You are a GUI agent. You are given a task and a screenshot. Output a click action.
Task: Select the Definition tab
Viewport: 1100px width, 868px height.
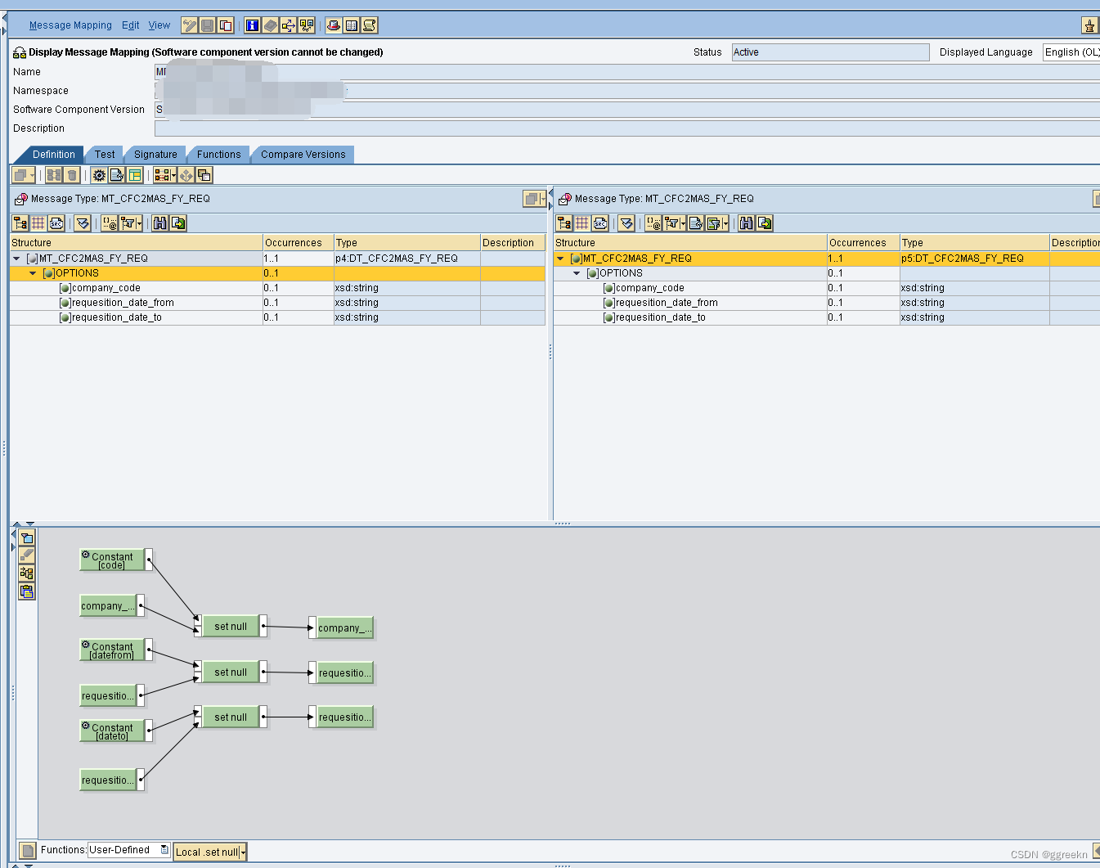click(x=54, y=155)
